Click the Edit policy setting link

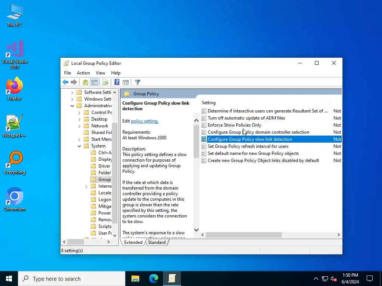point(144,121)
